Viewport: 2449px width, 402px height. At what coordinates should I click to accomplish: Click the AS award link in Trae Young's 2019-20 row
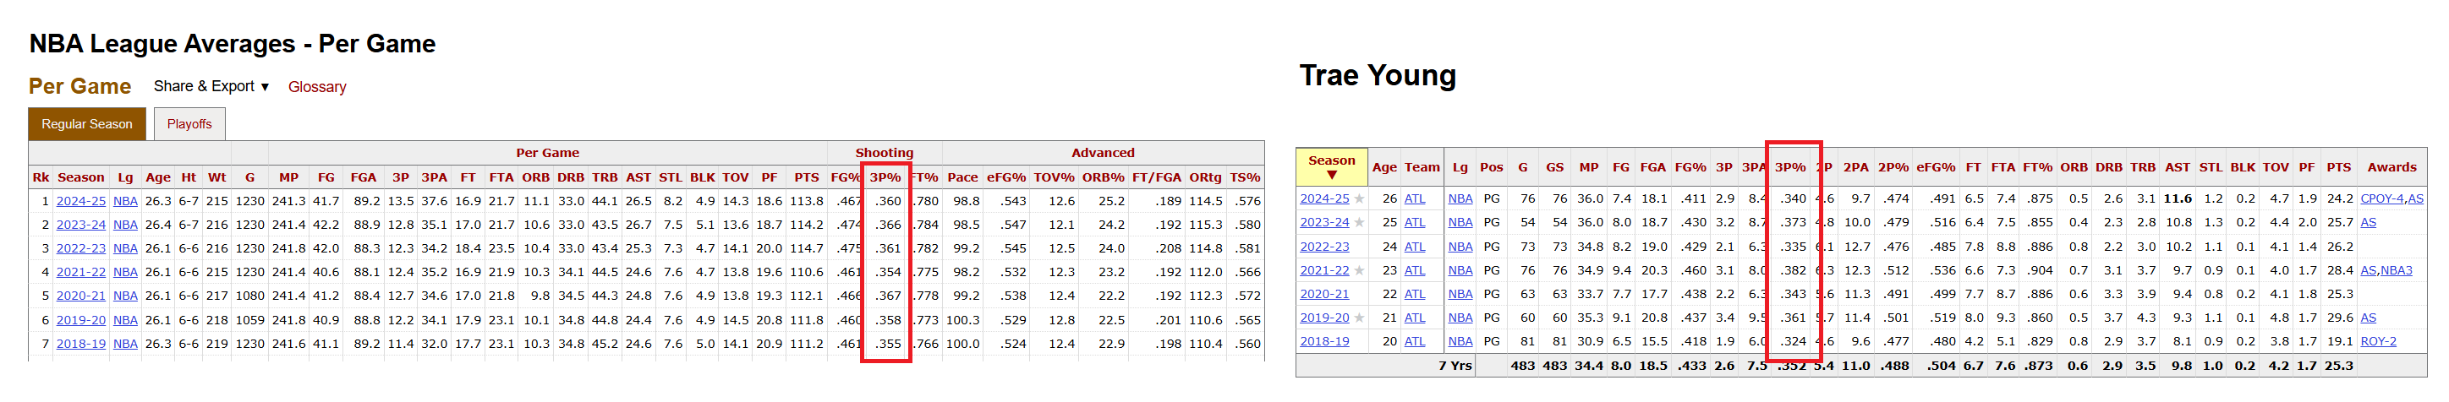click(2368, 318)
